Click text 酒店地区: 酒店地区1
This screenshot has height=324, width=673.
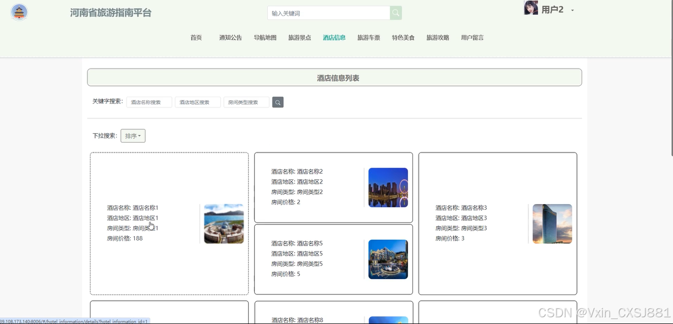click(x=133, y=218)
